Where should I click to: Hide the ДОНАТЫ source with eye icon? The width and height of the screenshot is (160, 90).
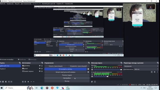[x=40, y=66]
